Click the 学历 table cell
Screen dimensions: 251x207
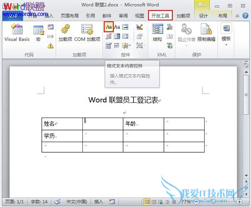(x=62, y=136)
